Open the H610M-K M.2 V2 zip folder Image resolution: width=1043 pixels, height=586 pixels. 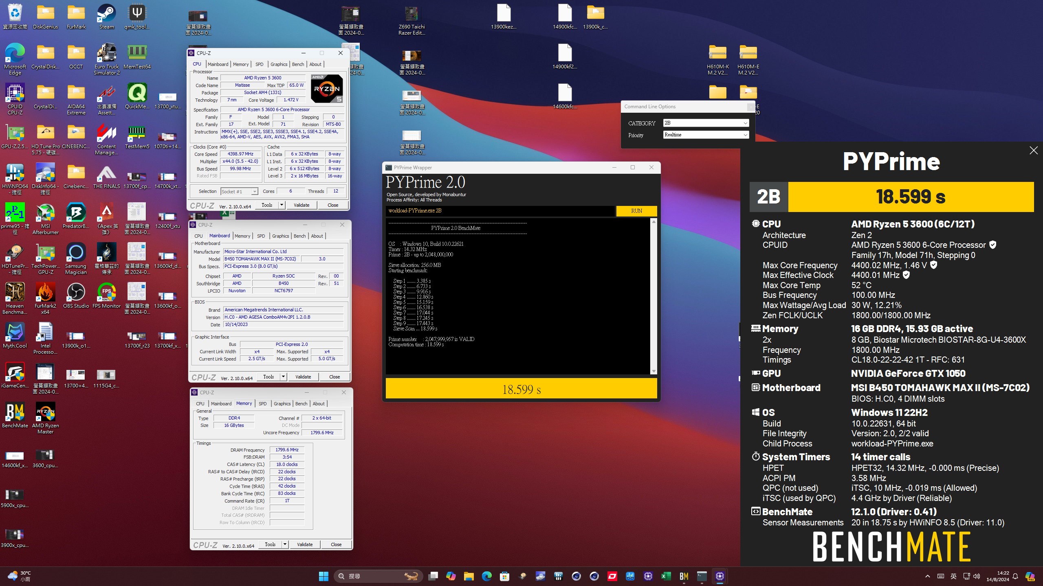coord(717,59)
